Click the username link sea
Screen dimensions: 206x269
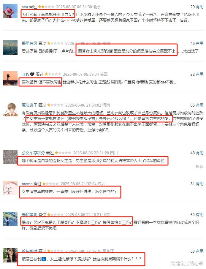coord(25,7)
